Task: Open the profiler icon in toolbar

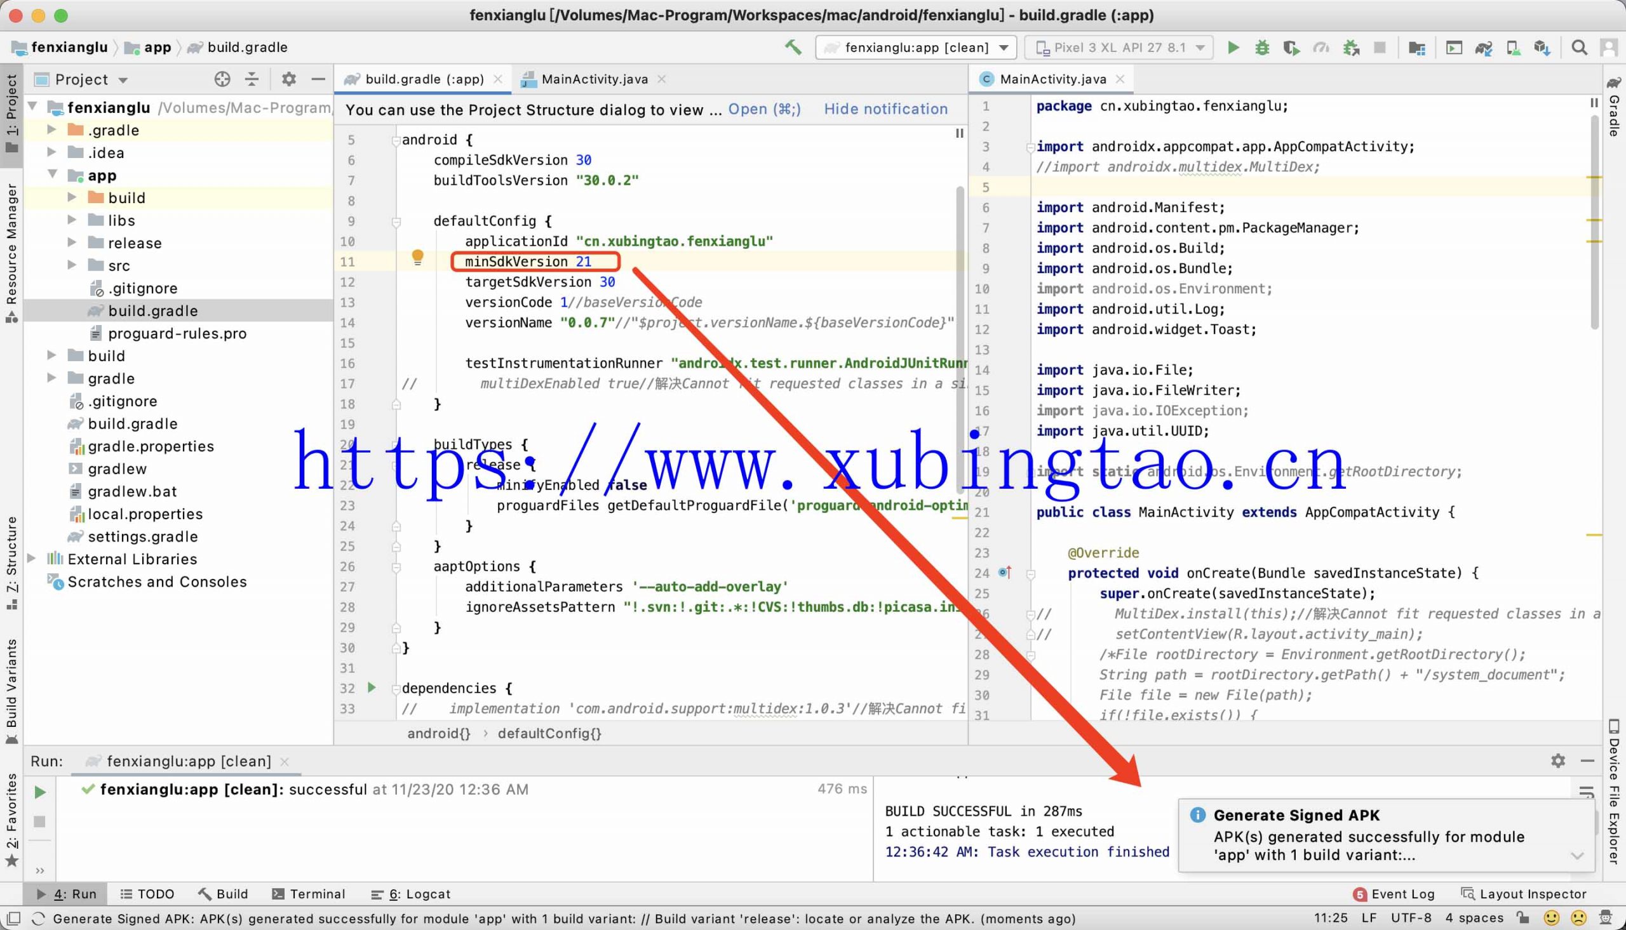Action: coord(1320,47)
